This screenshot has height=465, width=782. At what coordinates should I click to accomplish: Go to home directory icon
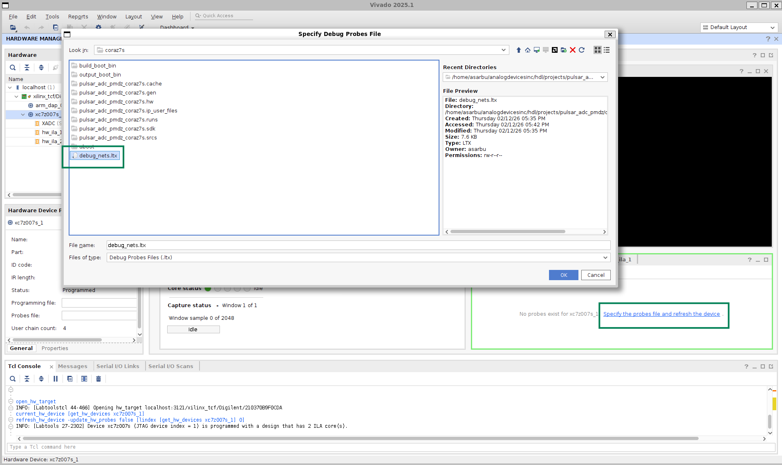coord(527,50)
